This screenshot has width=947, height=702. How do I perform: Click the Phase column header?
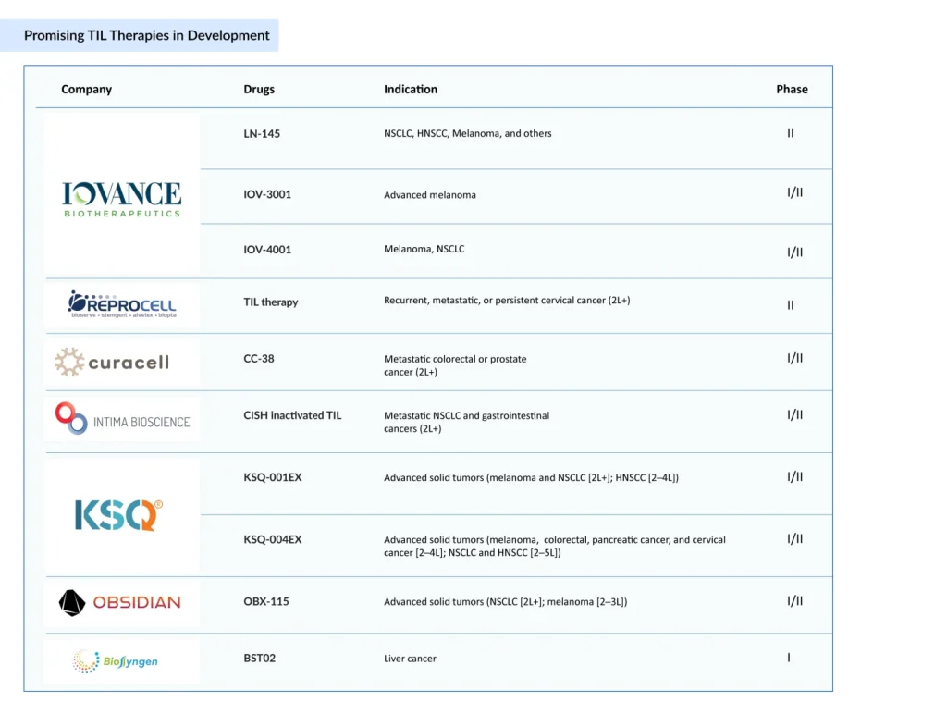[x=792, y=89]
